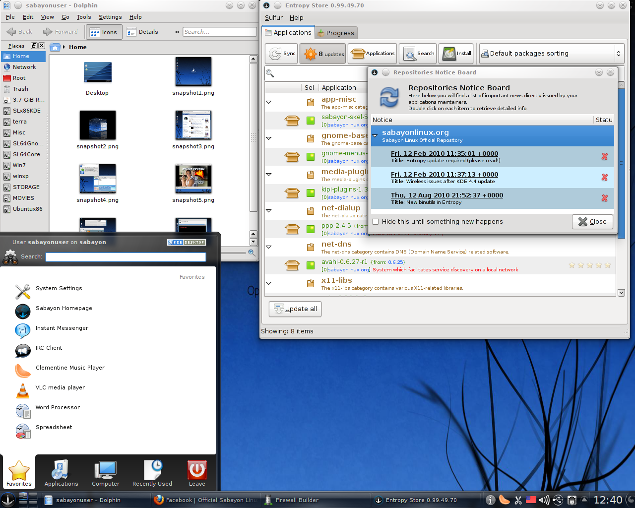
Task: Show the 8 updates list
Action: point(323,54)
